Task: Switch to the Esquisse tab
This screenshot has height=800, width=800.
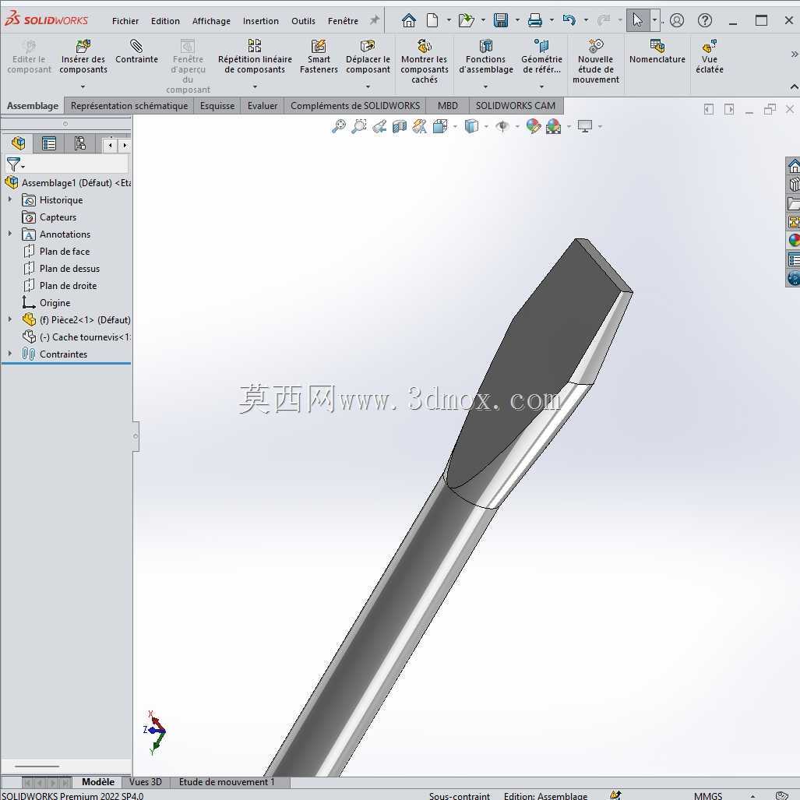Action: [217, 106]
